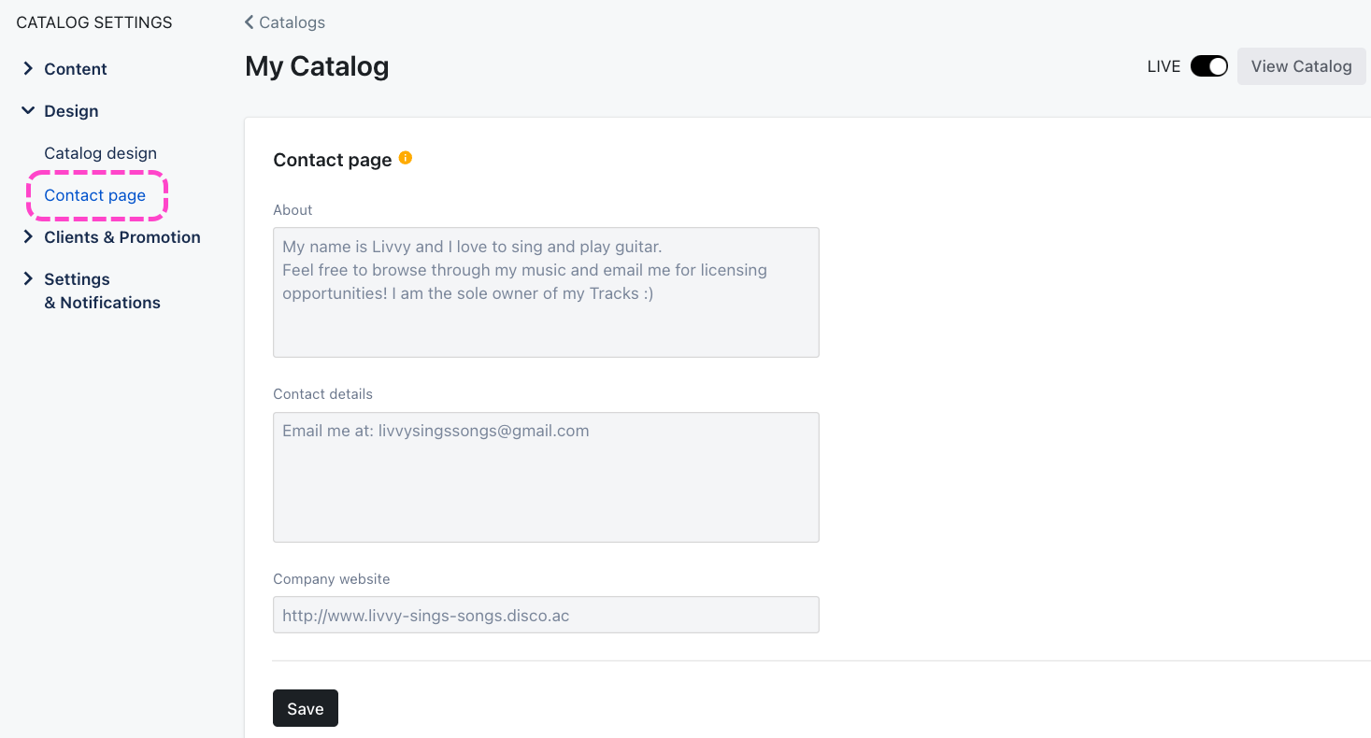Click the orange info icon beside Contact page

coord(406,158)
